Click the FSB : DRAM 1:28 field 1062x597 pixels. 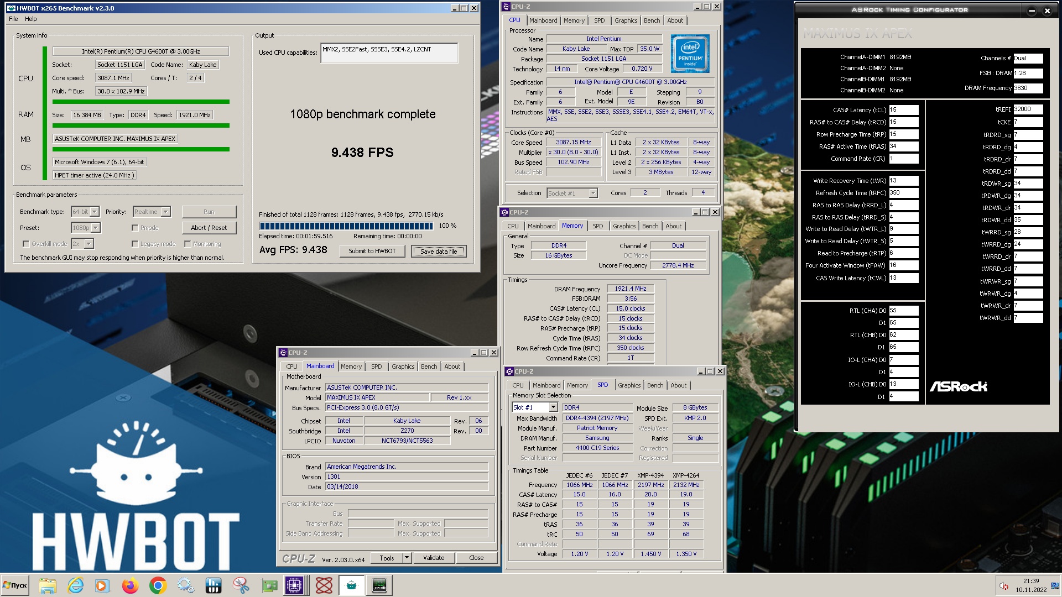pos(1028,73)
